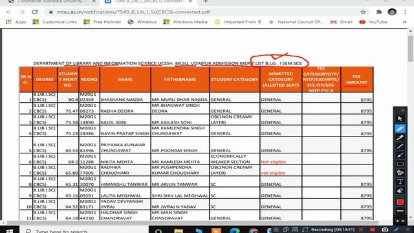Image resolution: width=414 pixels, height=233 pixels.
Task: Click the recorder region select icon
Action: tap(305, 230)
